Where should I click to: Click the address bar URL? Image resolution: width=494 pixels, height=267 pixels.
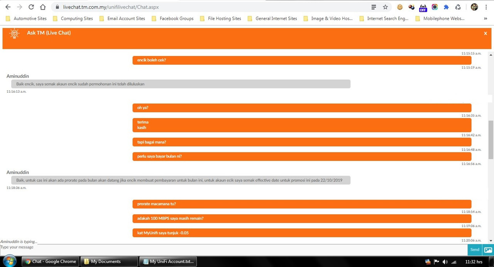[x=111, y=7]
